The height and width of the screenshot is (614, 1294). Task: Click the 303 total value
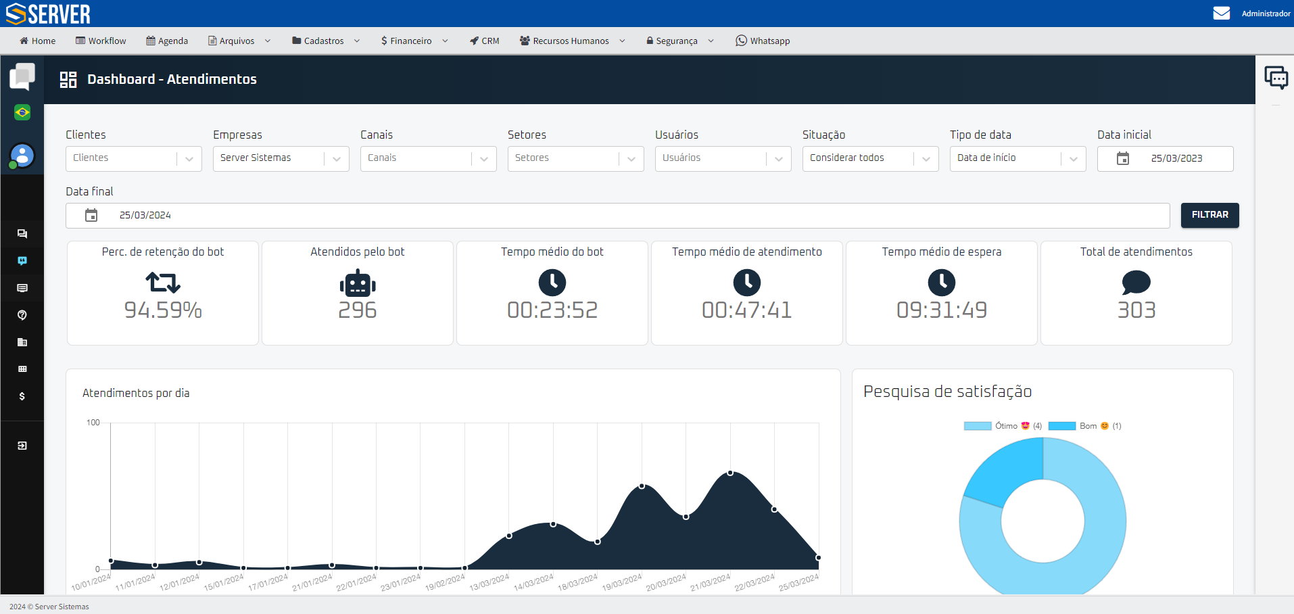tap(1136, 310)
